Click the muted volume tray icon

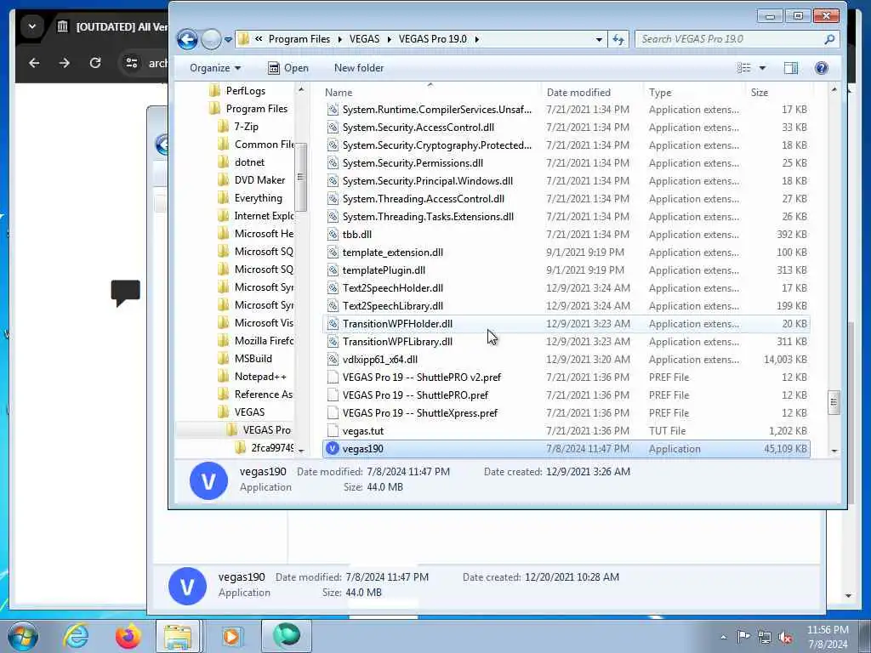click(x=785, y=638)
